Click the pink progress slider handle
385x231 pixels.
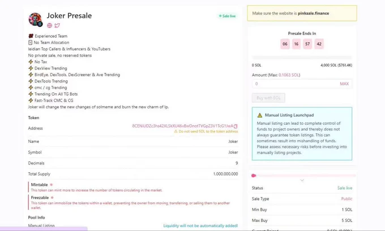(254, 176)
